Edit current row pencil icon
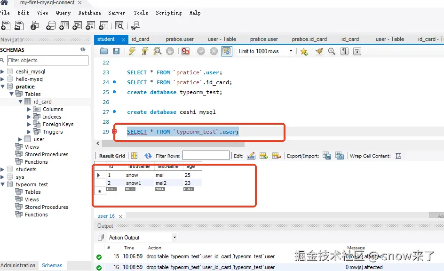444x271 pixels. 251,156
